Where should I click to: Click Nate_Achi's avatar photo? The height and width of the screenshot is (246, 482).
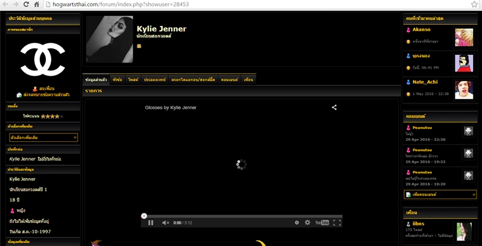[x=464, y=90]
